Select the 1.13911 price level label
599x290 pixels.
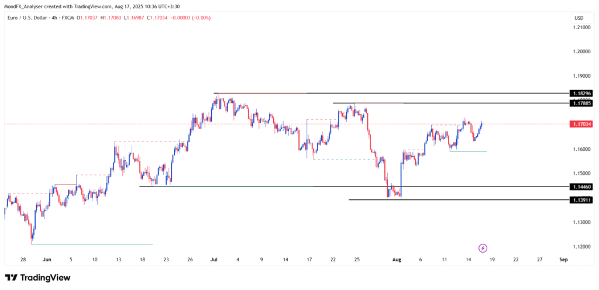[x=581, y=200]
